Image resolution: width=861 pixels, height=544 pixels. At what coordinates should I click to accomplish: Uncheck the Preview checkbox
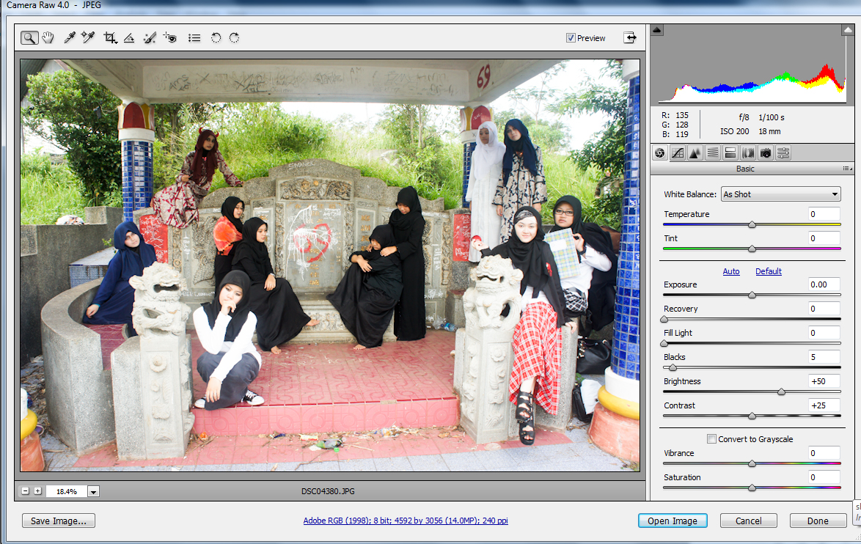click(571, 38)
